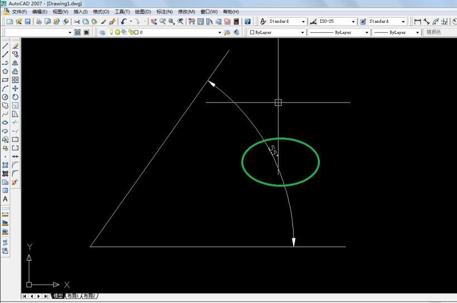Expand the undo history arrow
The height and width of the screenshot is (303, 457).
tap(131, 22)
